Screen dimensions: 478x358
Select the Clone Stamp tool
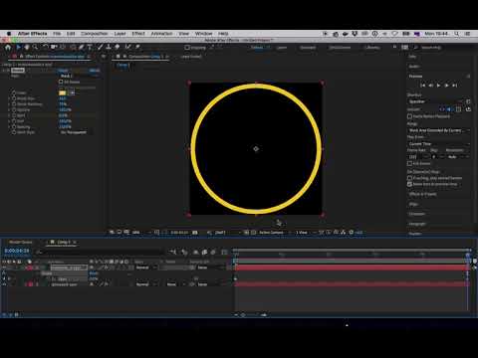pyautogui.click(x=109, y=48)
